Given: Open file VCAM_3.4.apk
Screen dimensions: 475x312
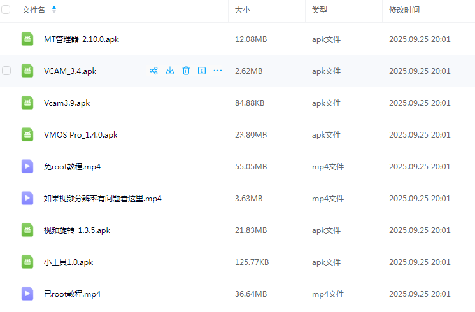Looking at the screenshot, I should 70,71.
